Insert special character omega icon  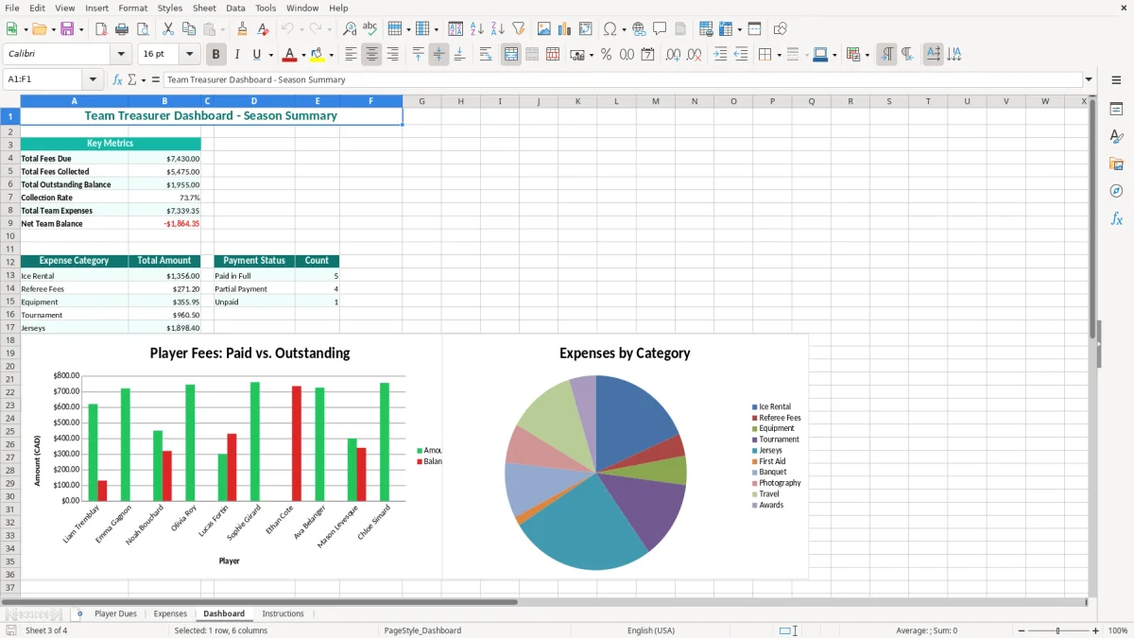tap(610, 29)
